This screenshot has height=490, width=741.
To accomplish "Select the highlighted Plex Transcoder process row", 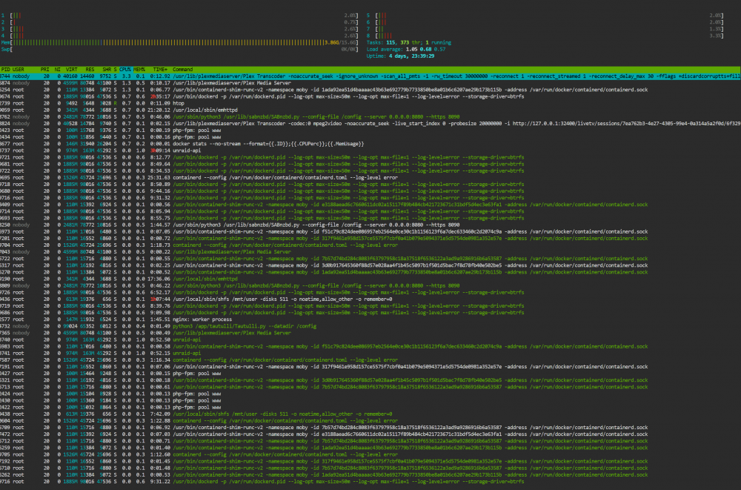I will point(370,76).
